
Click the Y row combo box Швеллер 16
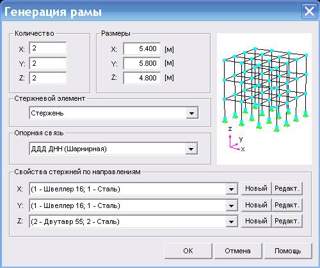point(134,205)
